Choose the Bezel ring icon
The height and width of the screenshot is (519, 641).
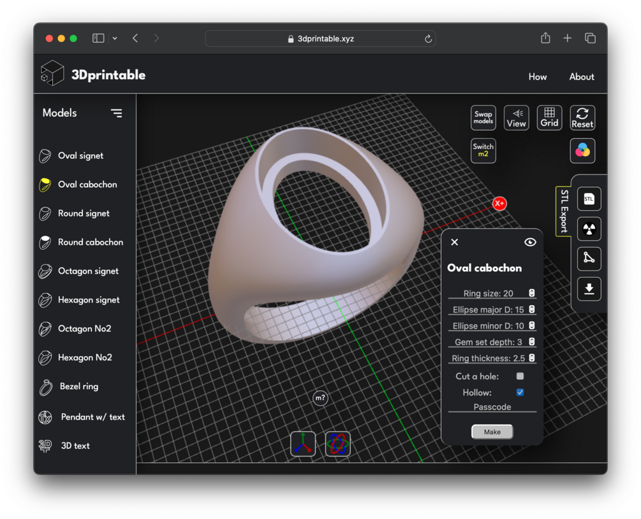coord(46,387)
